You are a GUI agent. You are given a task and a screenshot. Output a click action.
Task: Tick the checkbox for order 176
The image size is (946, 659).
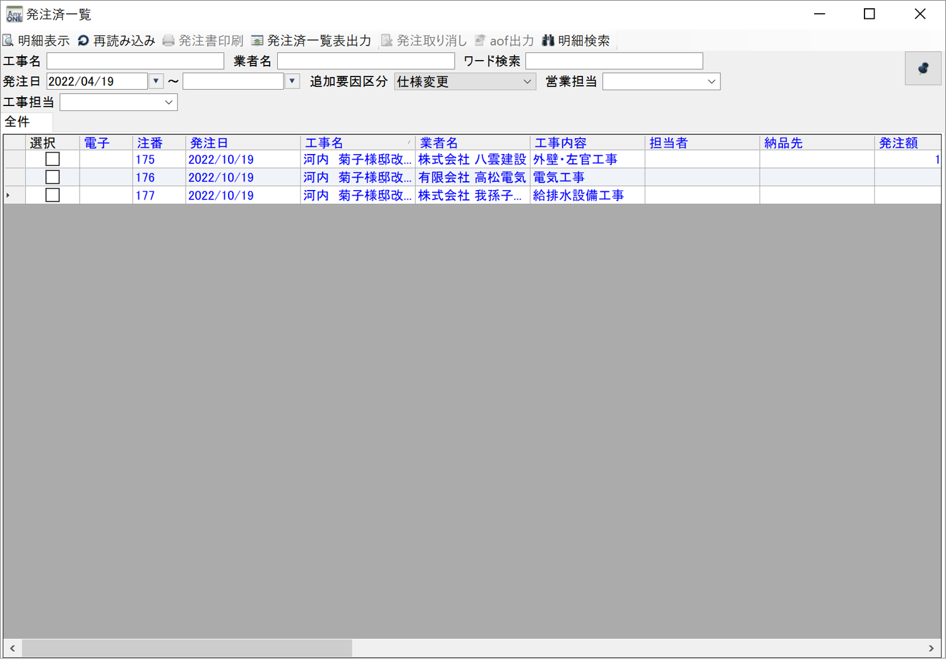[x=52, y=177]
